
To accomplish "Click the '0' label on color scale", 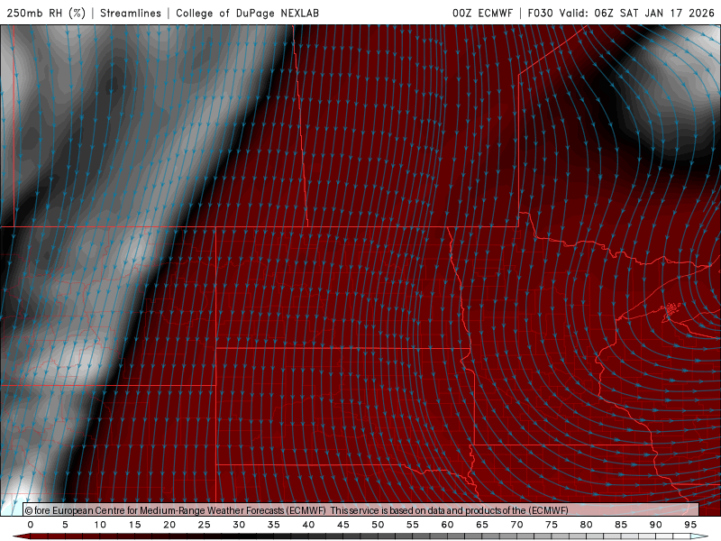I will (31, 525).
